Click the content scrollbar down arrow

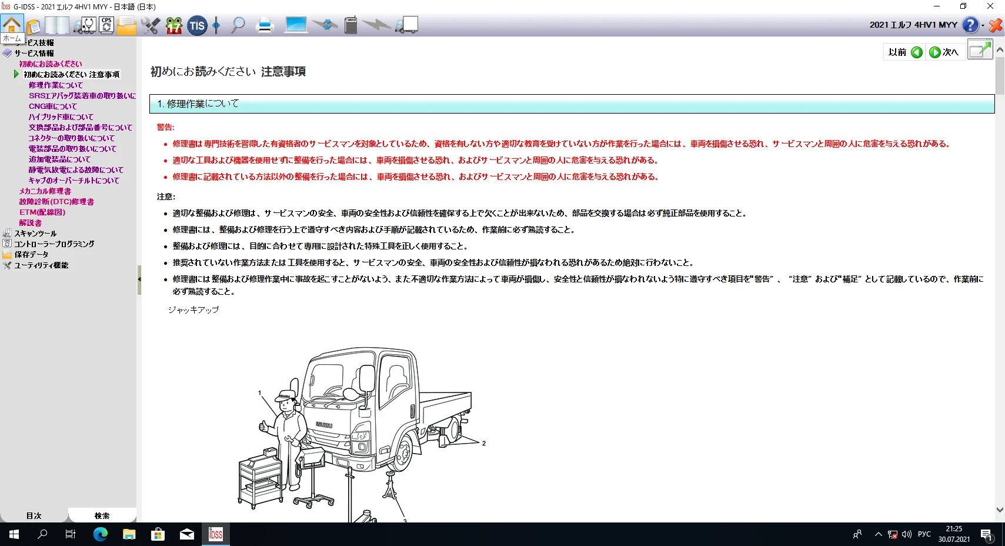coord(1000,510)
